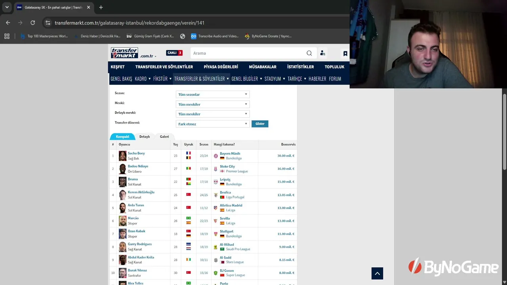Open the user search icon
This screenshot has height=285, width=507.
coord(322,53)
